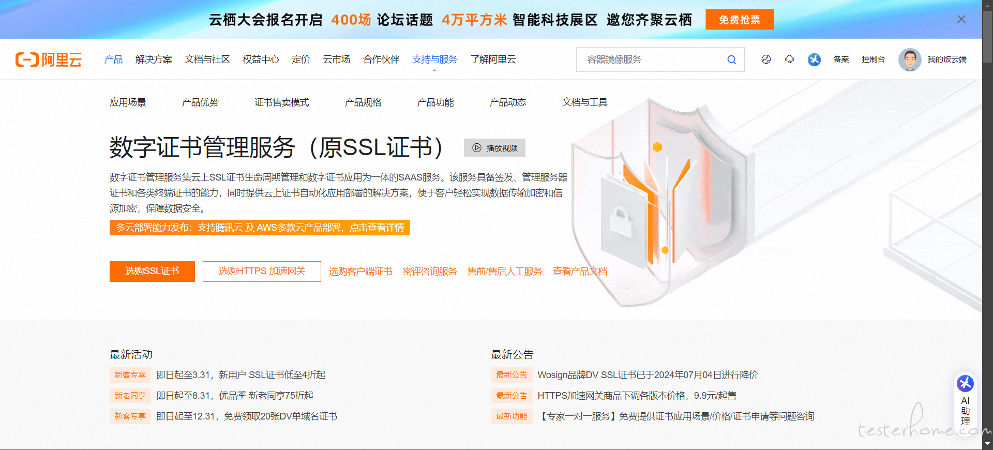Open the 权益中心 menu
Screen dimensions: 993x450
[x=261, y=59]
